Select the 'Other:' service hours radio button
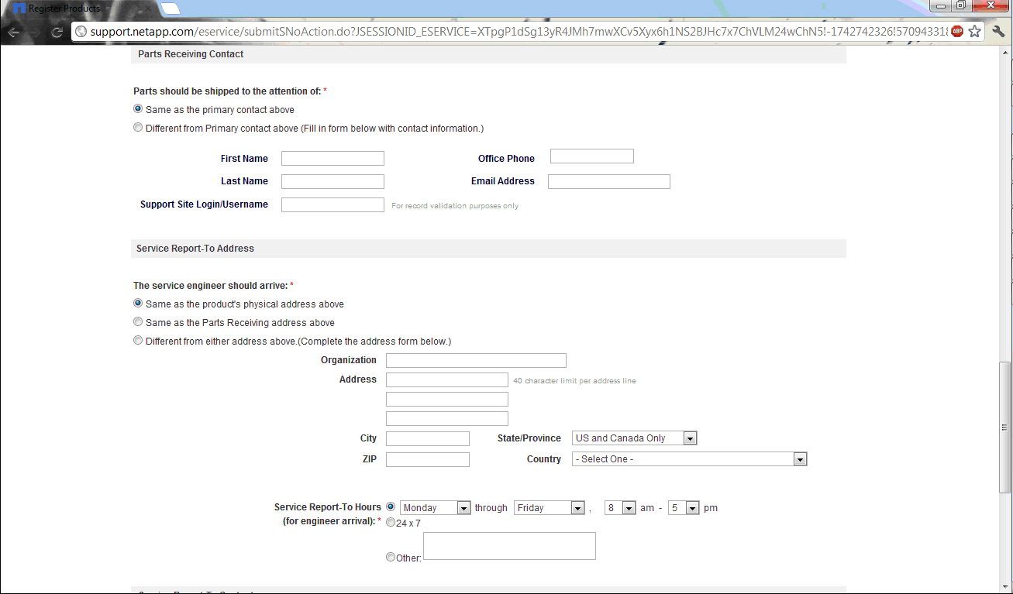 pyautogui.click(x=391, y=557)
